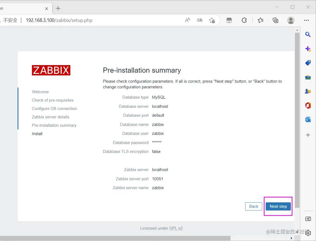The width and height of the screenshot is (316, 241).
Task: Open the user profile avatar
Action: tap(291, 20)
